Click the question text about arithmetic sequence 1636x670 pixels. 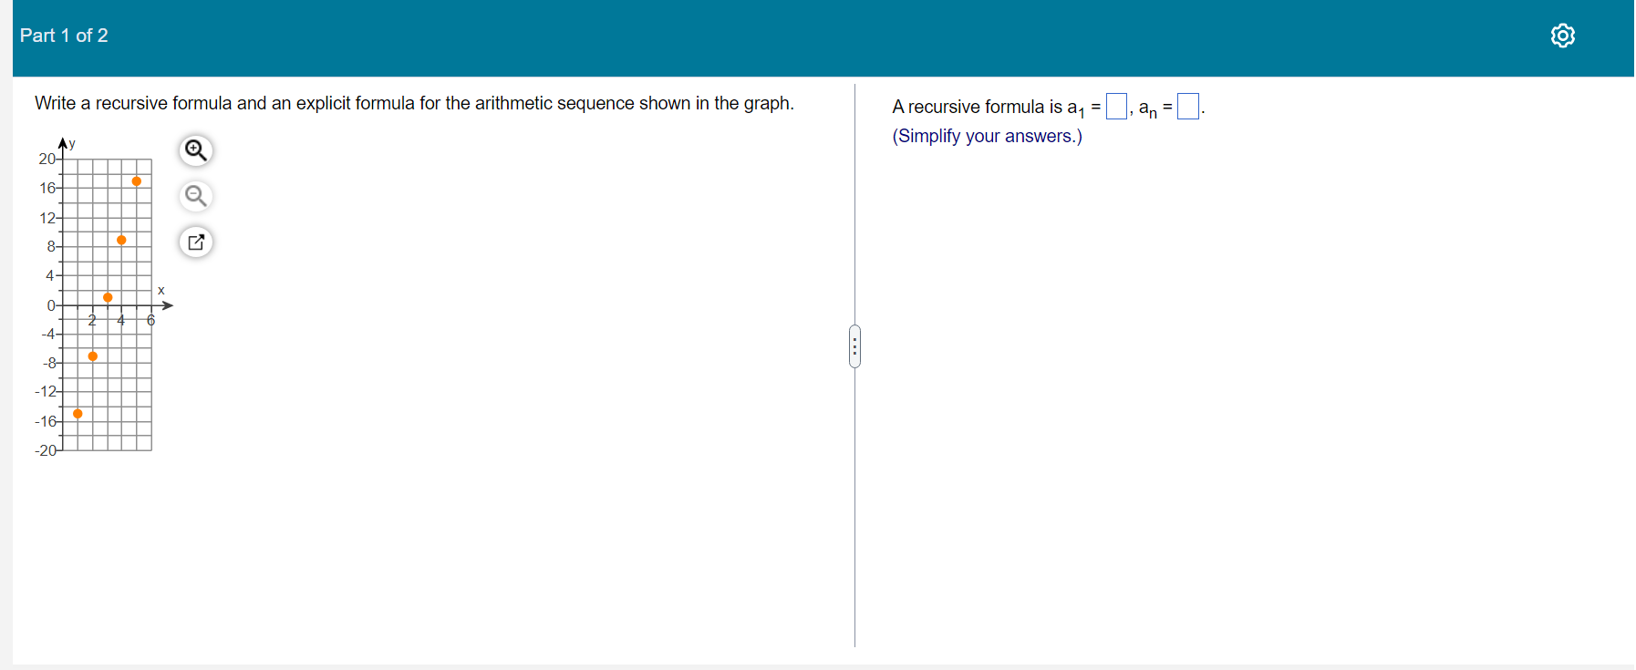pyautogui.click(x=414, y=103)
